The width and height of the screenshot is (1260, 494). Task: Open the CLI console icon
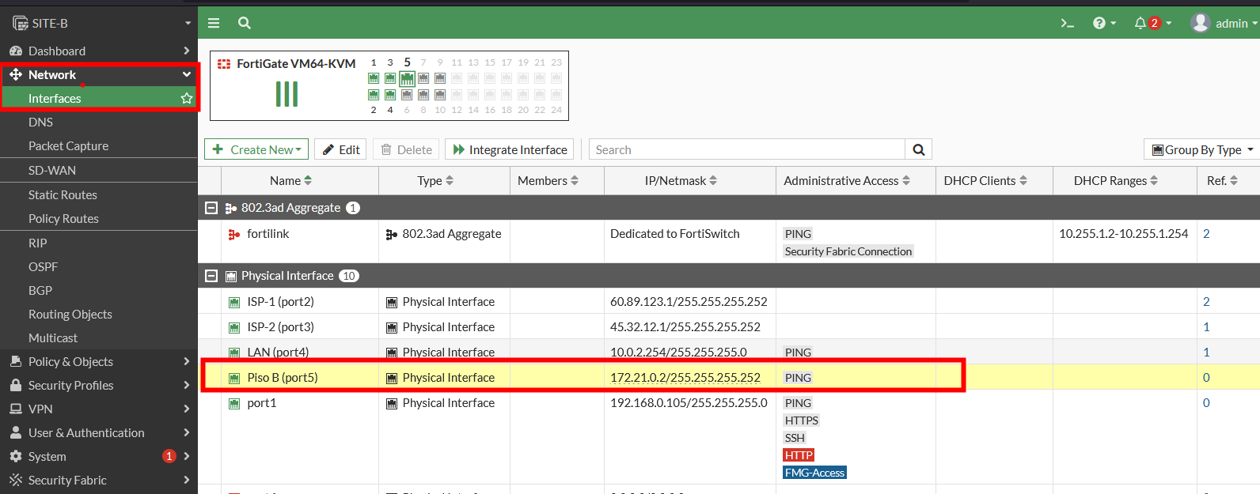(1067, 23)
